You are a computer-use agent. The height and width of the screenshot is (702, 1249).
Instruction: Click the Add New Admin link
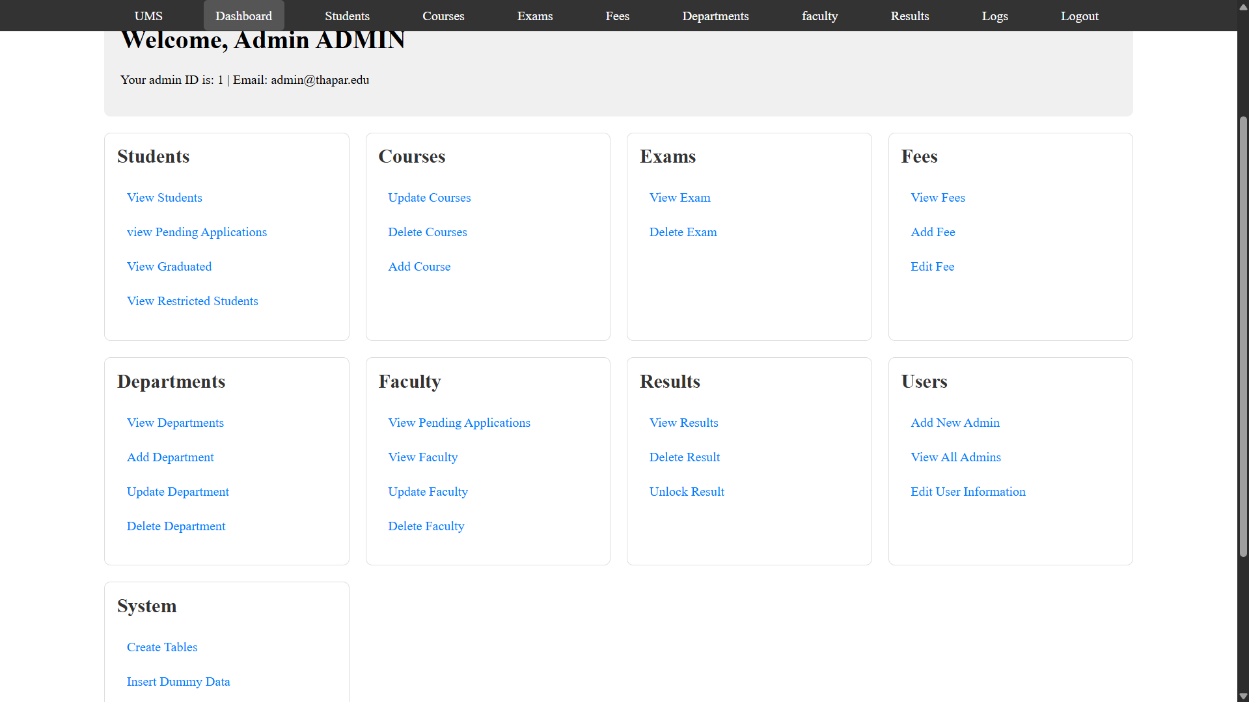coord(955,422)
